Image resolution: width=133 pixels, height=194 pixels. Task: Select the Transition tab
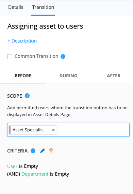pos(43,7)
